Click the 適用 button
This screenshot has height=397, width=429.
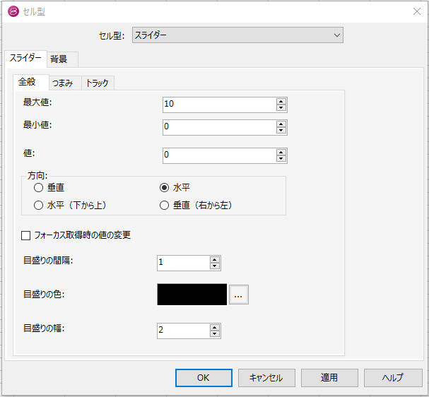329,378
